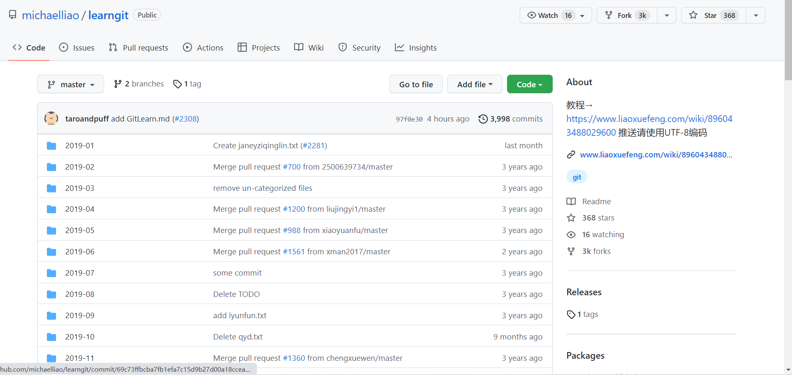Click the clock history icon beside commits
This screenshot has height=375, width=792.
483,119
